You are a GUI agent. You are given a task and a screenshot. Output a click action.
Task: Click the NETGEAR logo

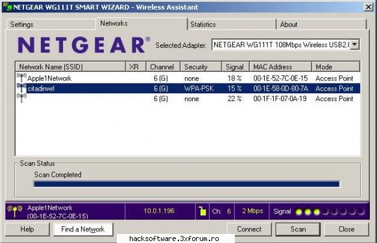point(84,45)
